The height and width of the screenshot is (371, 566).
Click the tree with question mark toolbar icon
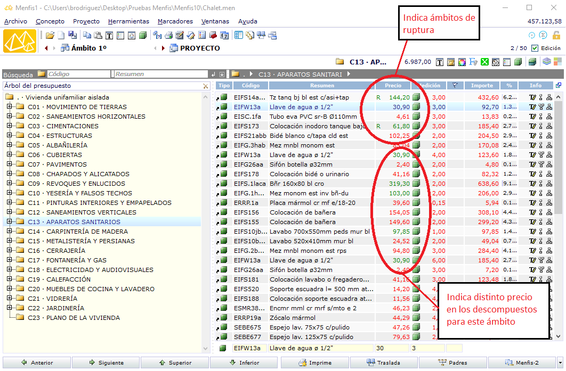point(157,35)
